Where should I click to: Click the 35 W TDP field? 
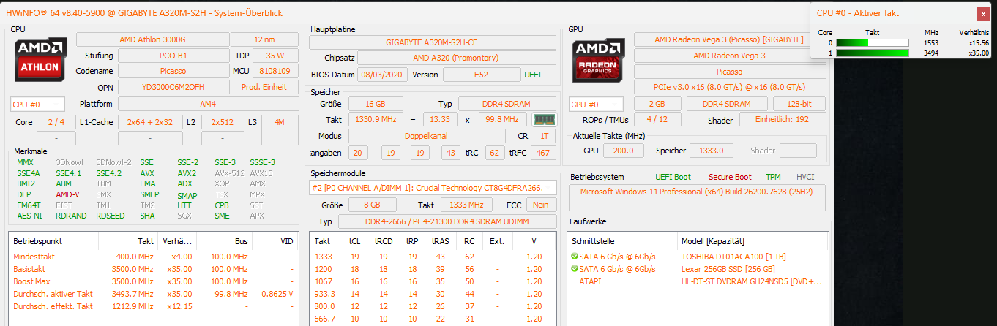(275, 56)
